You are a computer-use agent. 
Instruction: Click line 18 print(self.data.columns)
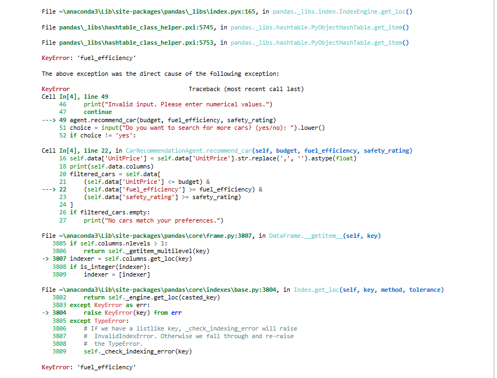coord(112,166)
